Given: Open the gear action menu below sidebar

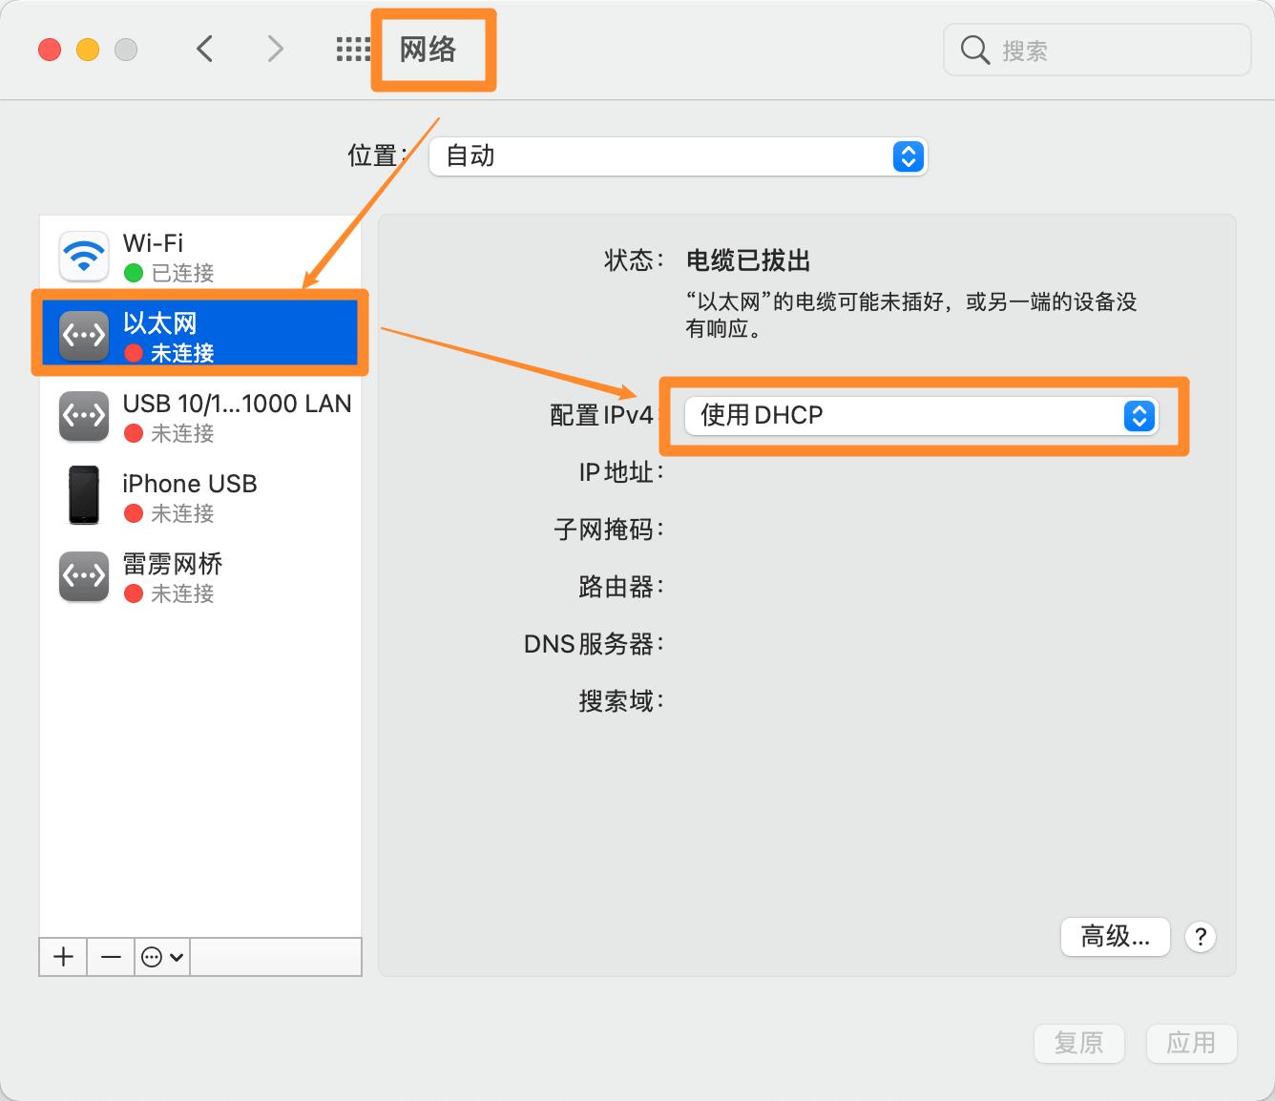Looking at the screenshot, I should point(161,956).
